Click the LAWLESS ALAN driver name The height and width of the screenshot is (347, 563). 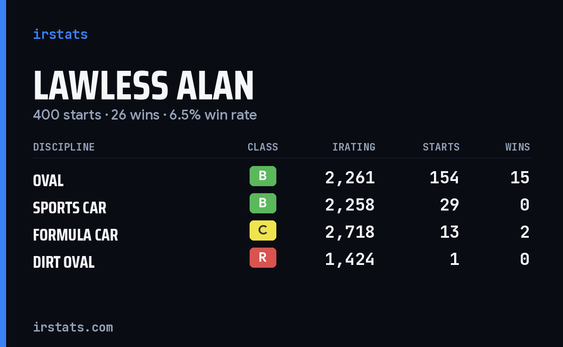(x=144, y=86)
